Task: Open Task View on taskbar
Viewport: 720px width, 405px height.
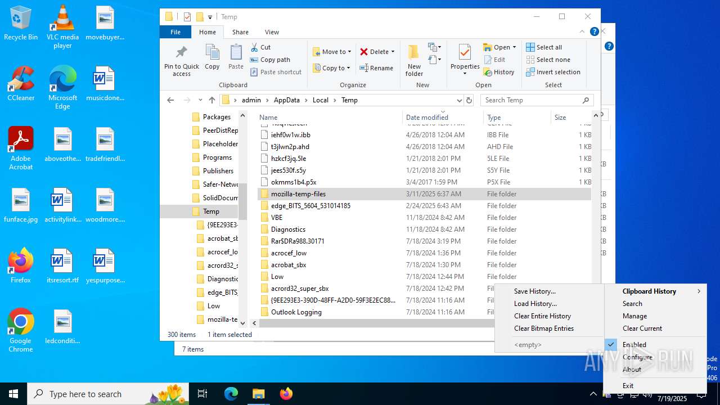Action: pyautogui.click(x=202, y=394)
